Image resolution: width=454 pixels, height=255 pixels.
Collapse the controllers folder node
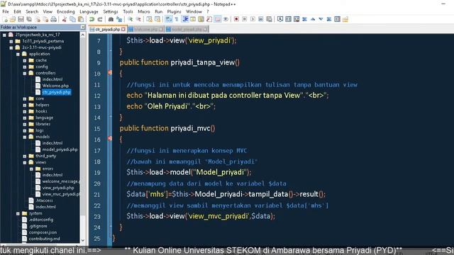(25, 73)
